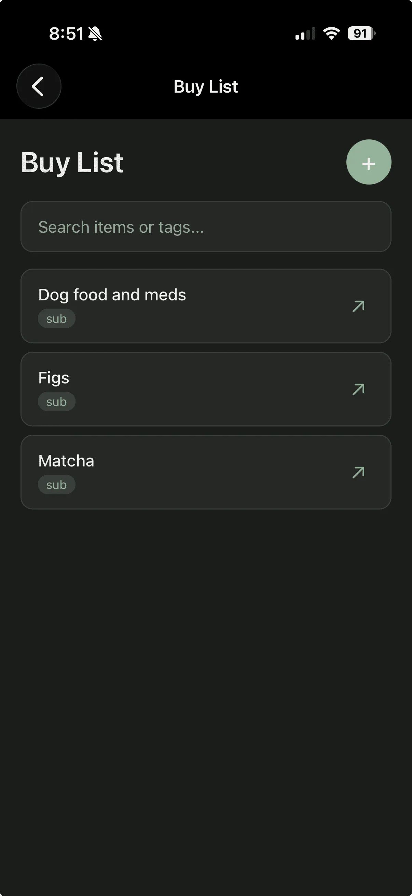Tap the silent mode bell icon
The height and width of the screenshot is (896, 412).
point(95,34)
